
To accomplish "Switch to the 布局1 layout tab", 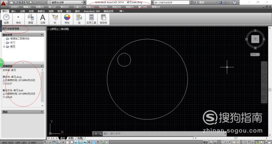I will 71,138.
